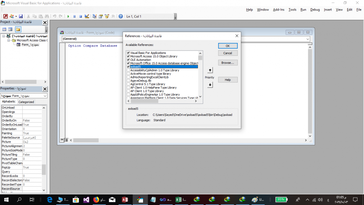Save the database with the floppy icon

(21, 16)
